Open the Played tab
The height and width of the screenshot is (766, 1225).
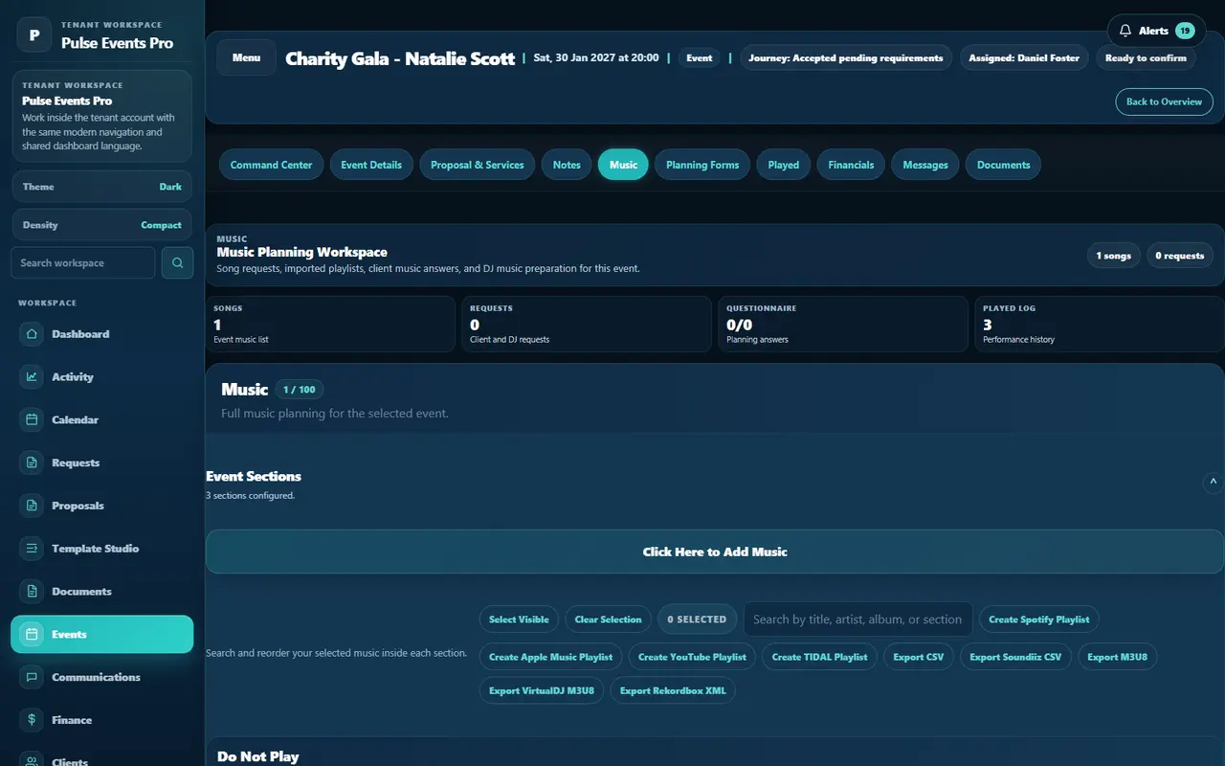pyautogui.click(x=783, y=165)
